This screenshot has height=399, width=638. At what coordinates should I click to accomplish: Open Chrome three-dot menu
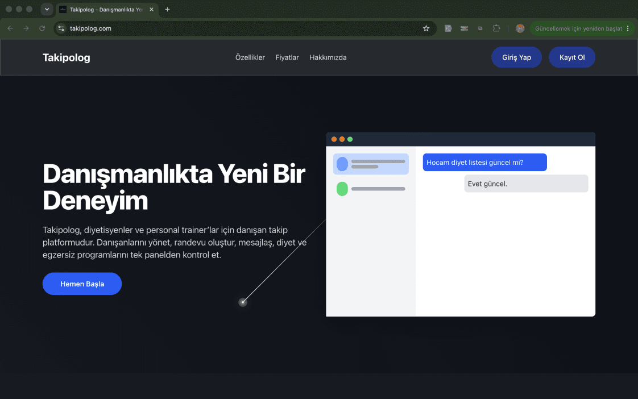click(x=628, y=28)
